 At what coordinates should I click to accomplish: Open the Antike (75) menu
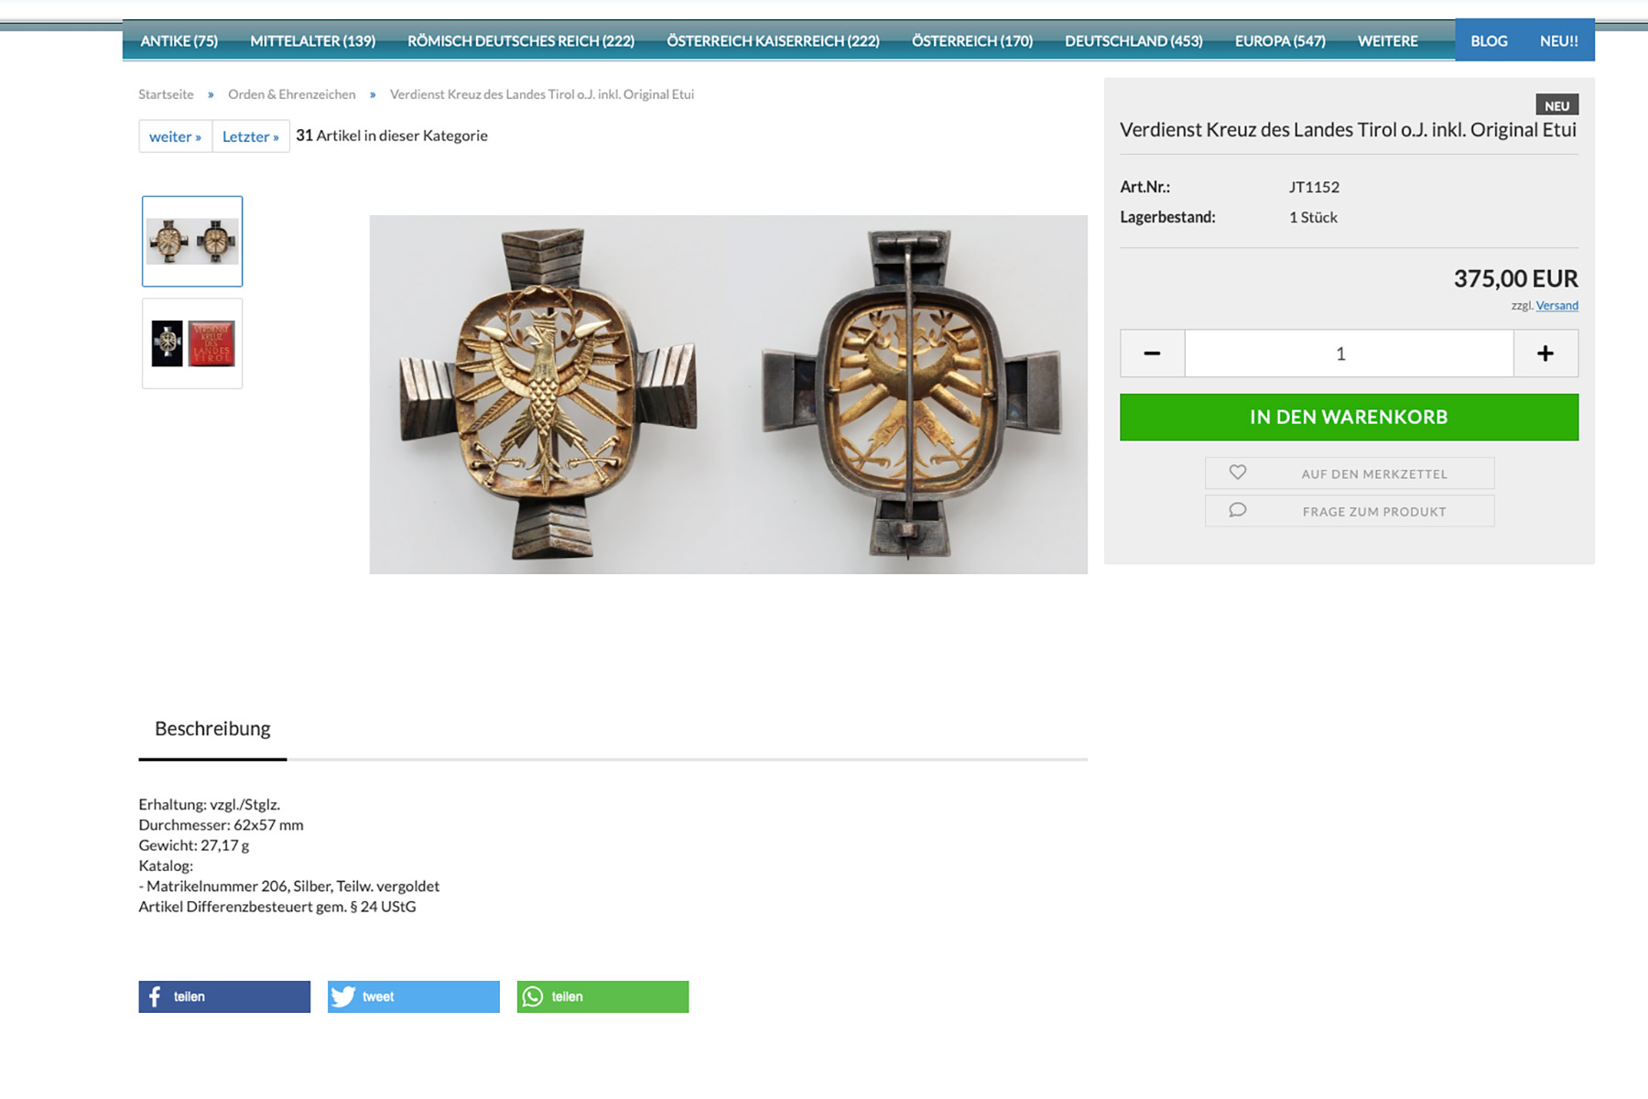(x=179, y=41)
